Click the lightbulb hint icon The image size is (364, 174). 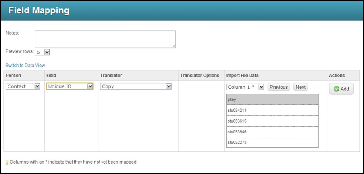coord(7,162)
